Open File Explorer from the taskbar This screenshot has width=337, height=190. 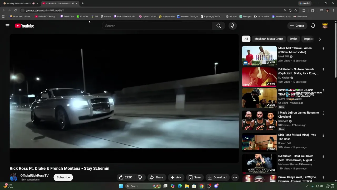187,186
